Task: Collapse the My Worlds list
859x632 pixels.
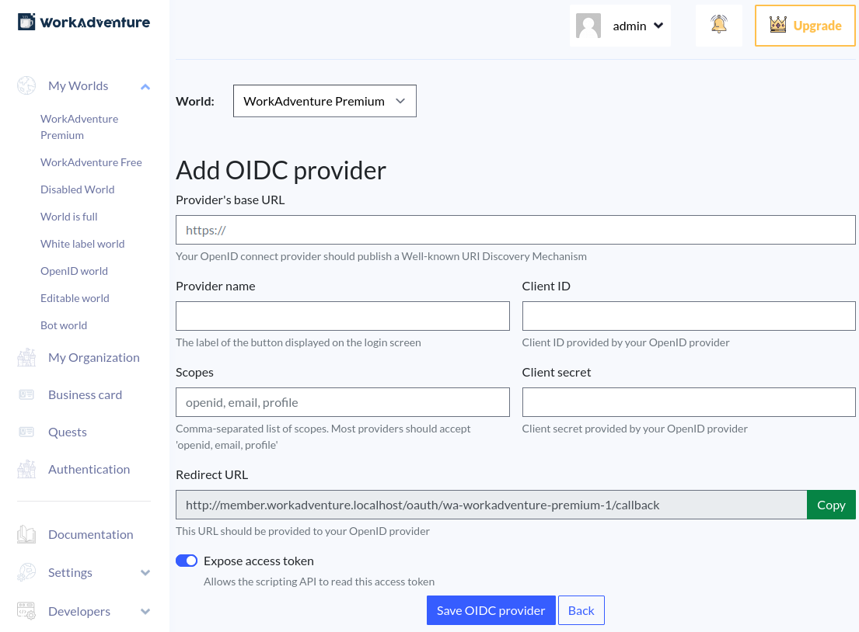Action: click(145, 85)
